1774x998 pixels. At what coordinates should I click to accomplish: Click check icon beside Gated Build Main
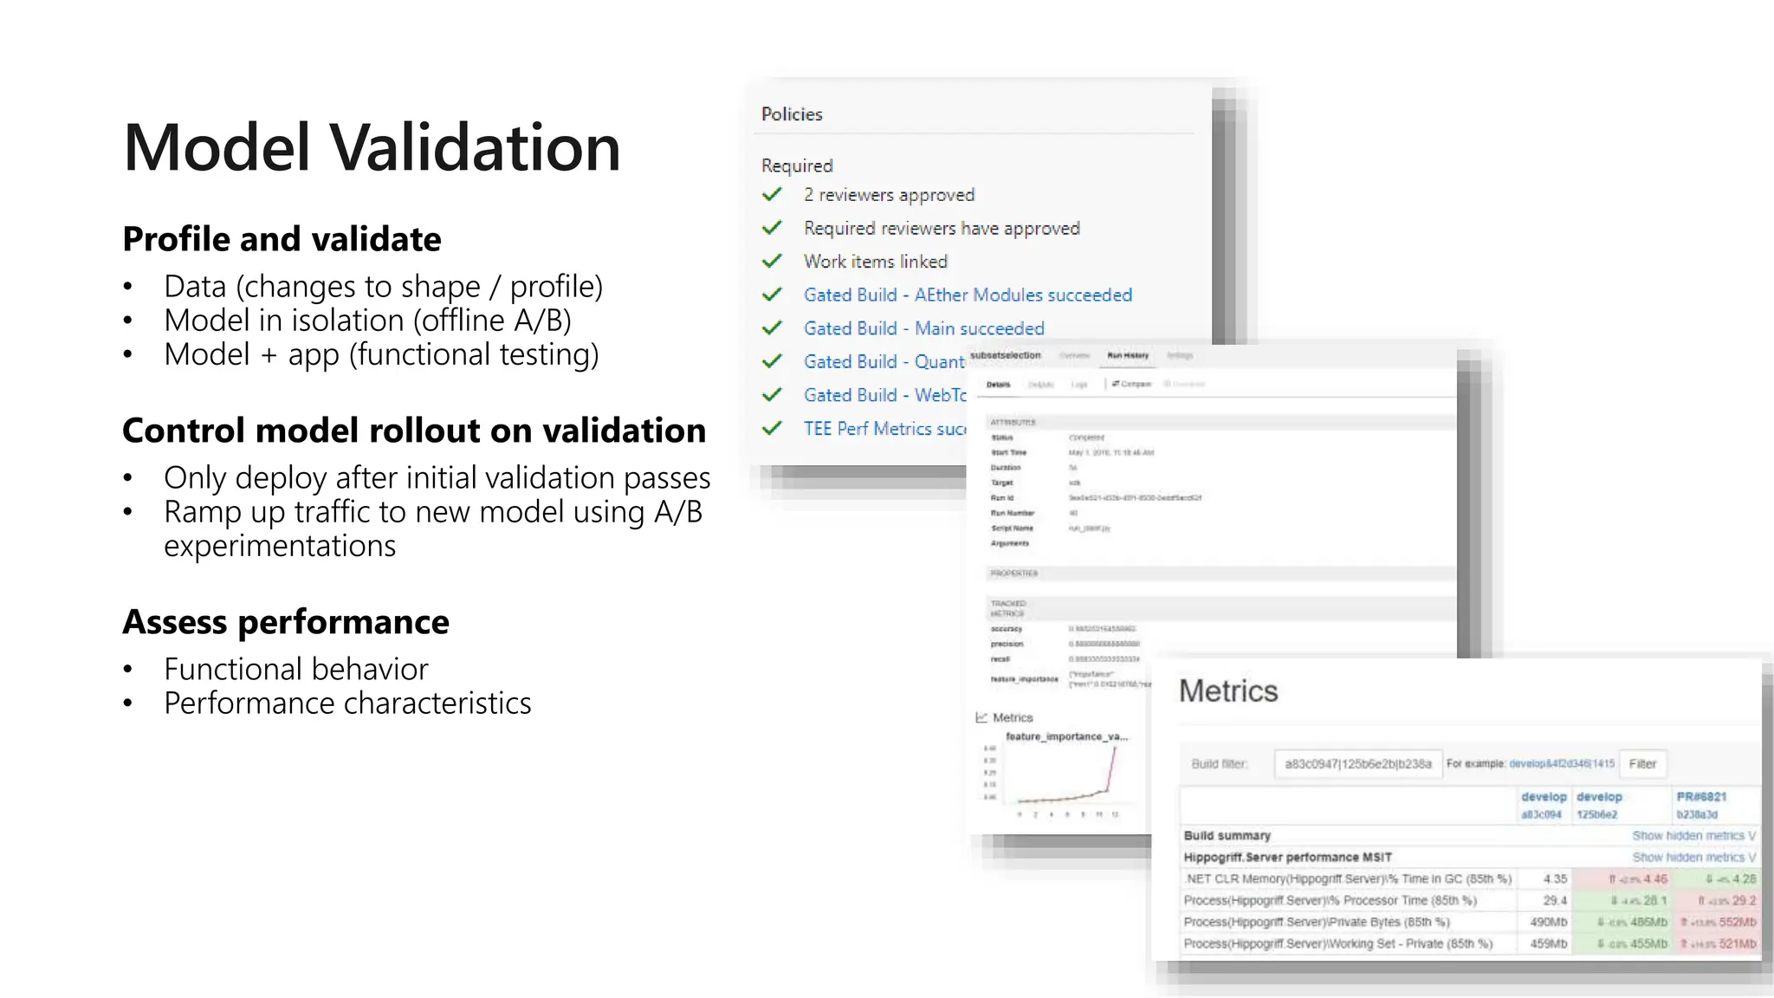(772, 328)
